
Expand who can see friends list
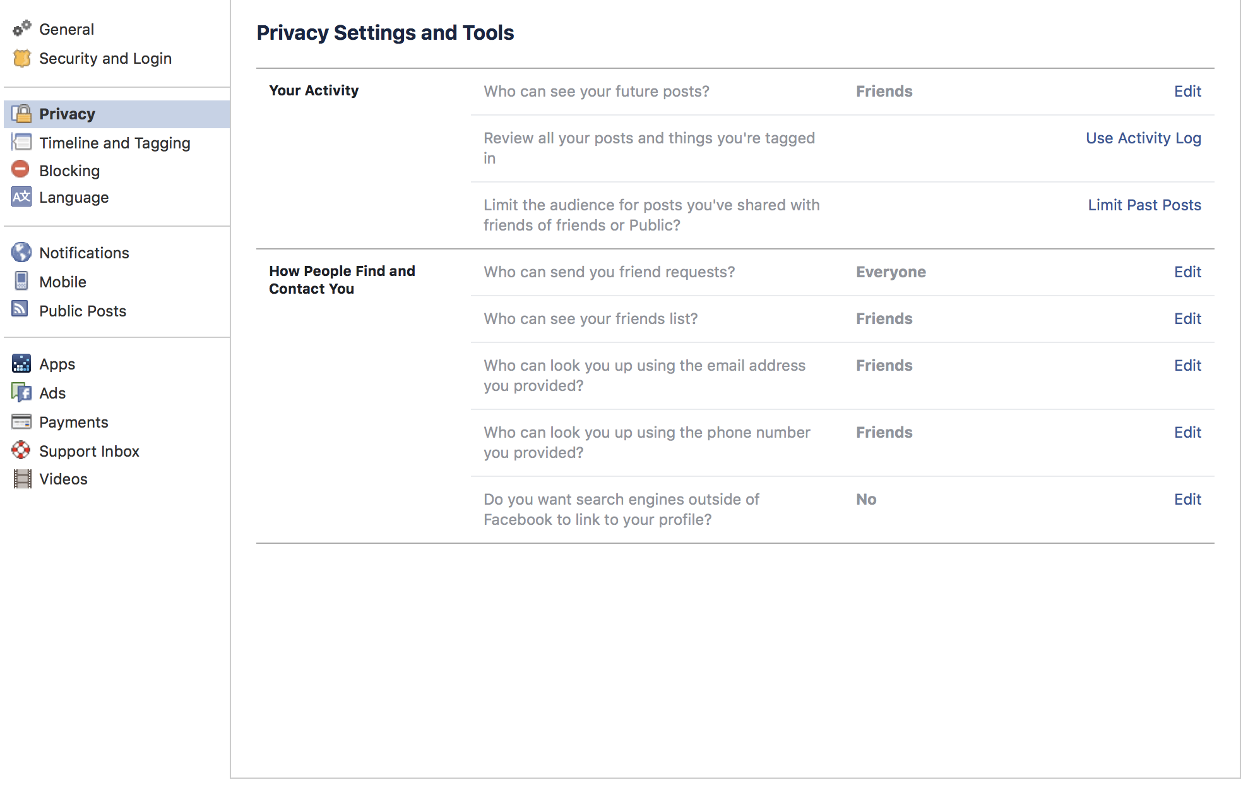1187,318
